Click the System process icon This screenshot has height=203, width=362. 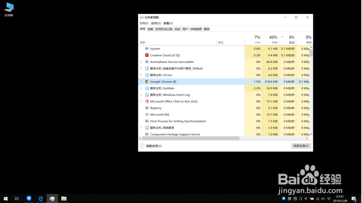(x=147, y=49)
